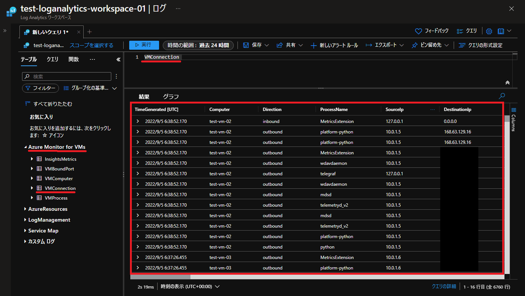
Task: Expand the chevron next to the book icon
Action: (509, 31)
